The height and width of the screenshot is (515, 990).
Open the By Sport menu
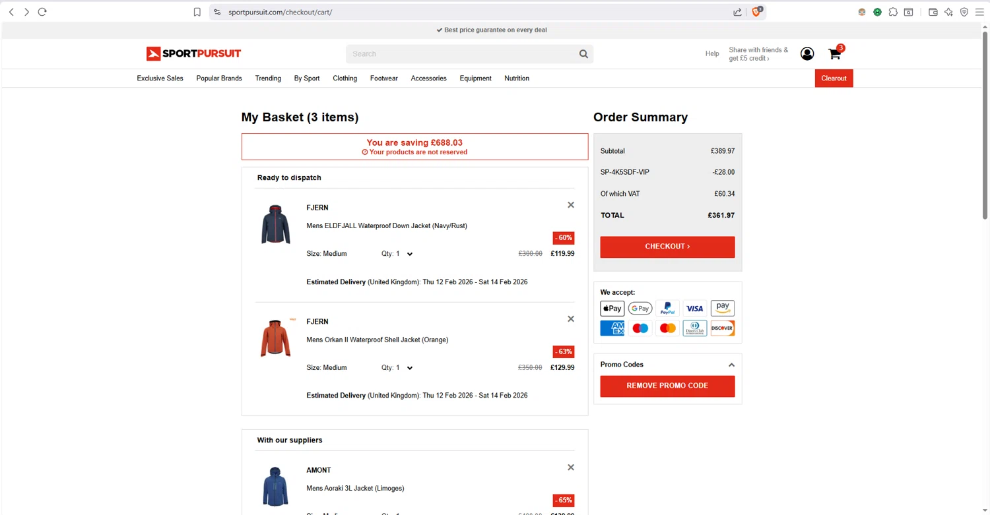pyautogui.click(x=307, y=78)
